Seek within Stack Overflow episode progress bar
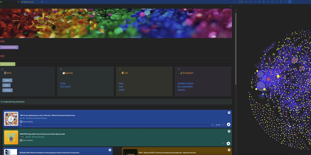 117,125
